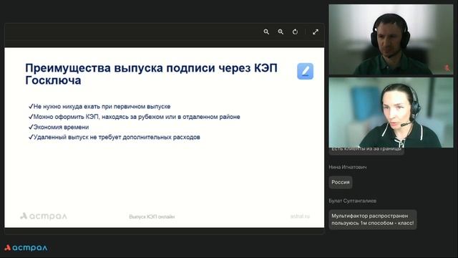458x258 pixels.
Task: Click bullet "Экономия времени"
Action: (x=59, y=127)
